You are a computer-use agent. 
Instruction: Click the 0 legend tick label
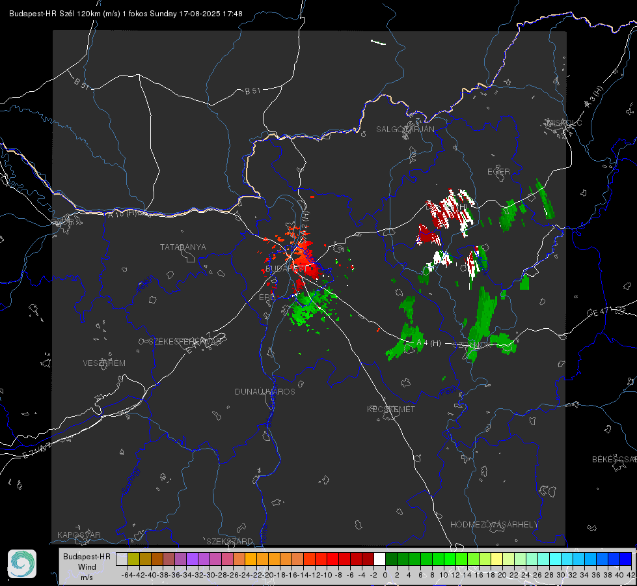point(385,575)
